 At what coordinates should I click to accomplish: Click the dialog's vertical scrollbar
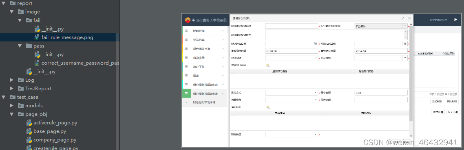coord(411,74)
